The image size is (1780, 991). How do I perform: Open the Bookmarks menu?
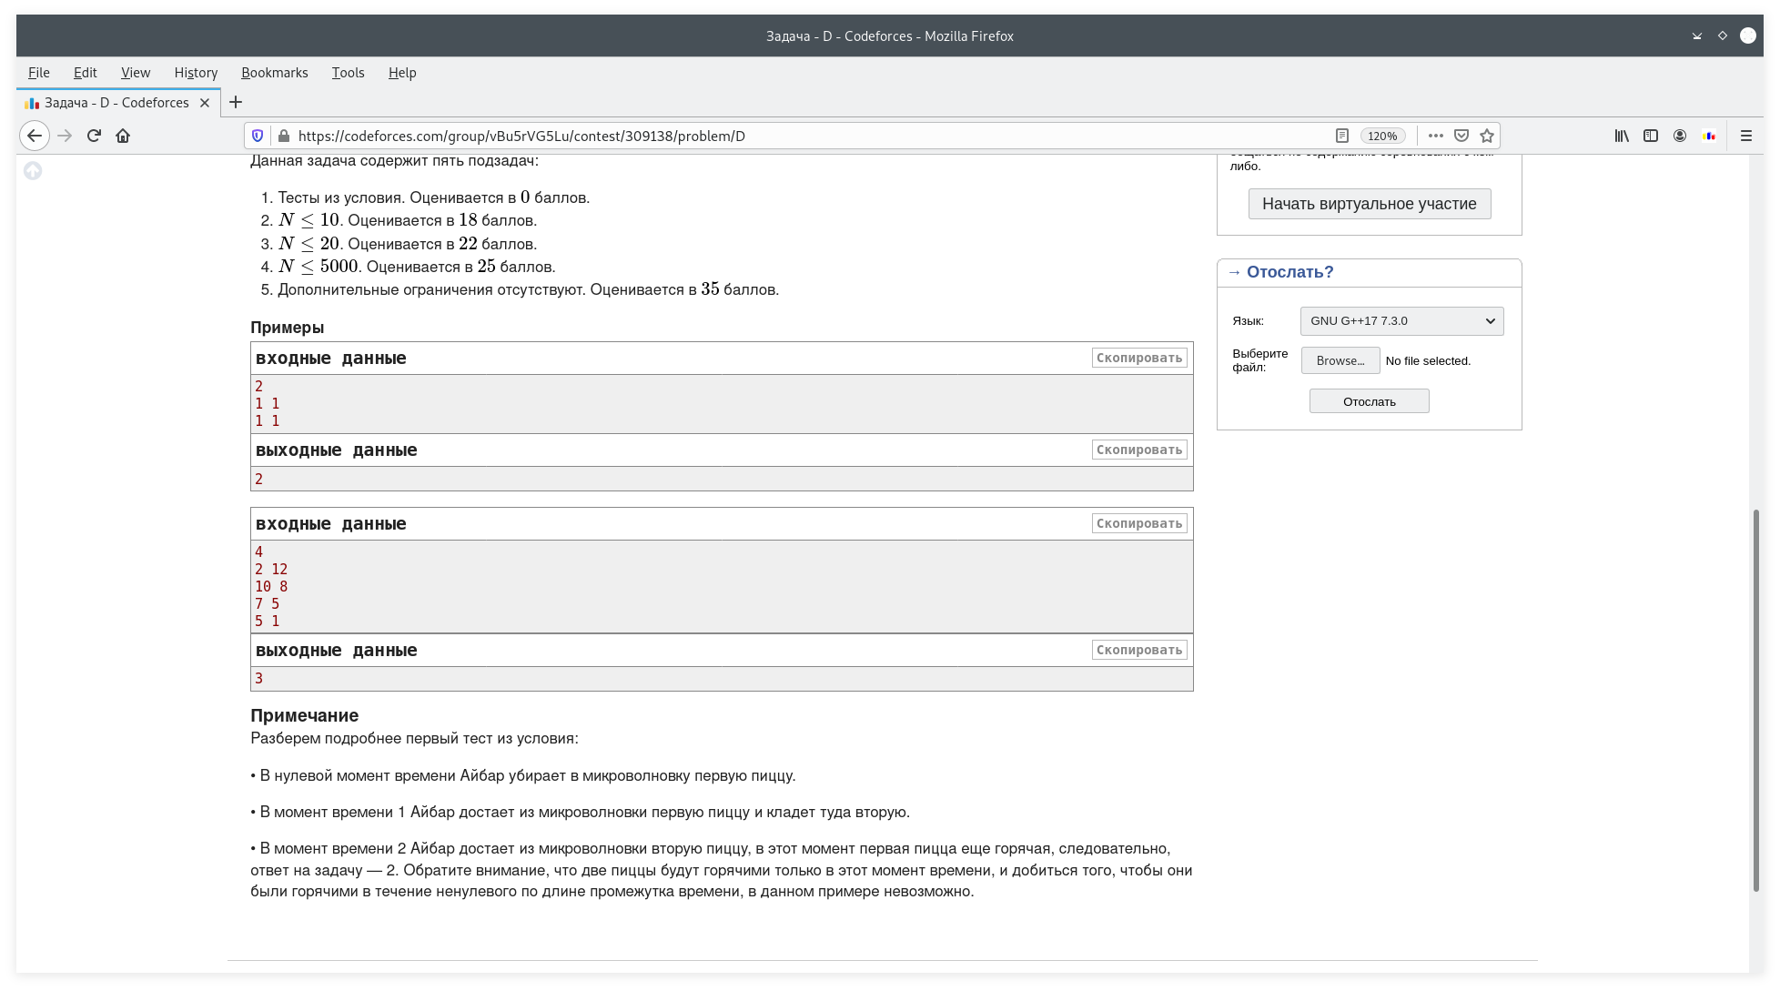274,73
